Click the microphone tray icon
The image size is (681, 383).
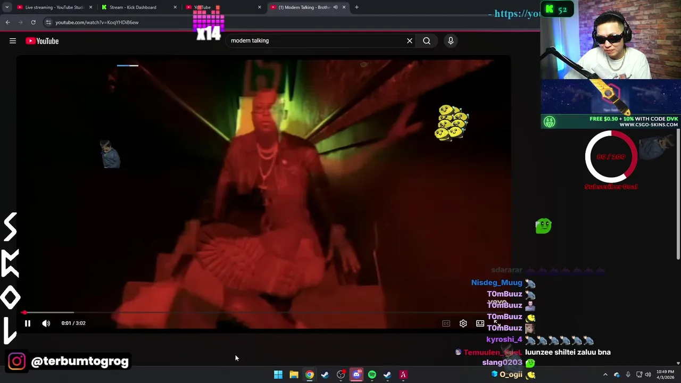click(628, 374)
